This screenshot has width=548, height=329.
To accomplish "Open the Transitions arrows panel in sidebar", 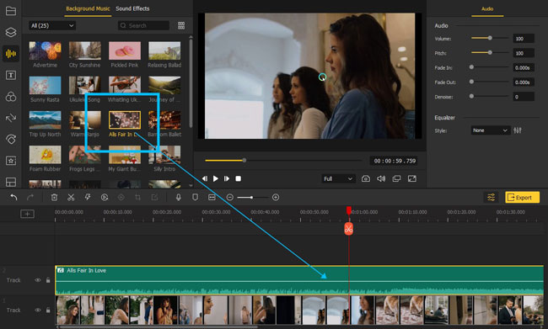I will click(11, 118).
